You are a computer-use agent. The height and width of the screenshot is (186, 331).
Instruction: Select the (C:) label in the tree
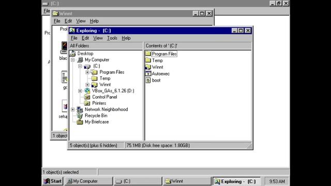(x=97, y=66)
